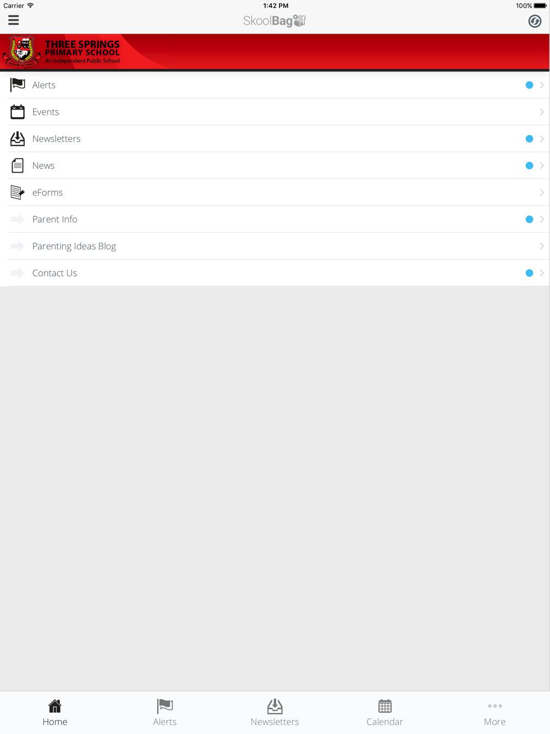550x734 pixels.
Task: Tap the blue unread dot on Alerts
Action: tap(529, 85)
